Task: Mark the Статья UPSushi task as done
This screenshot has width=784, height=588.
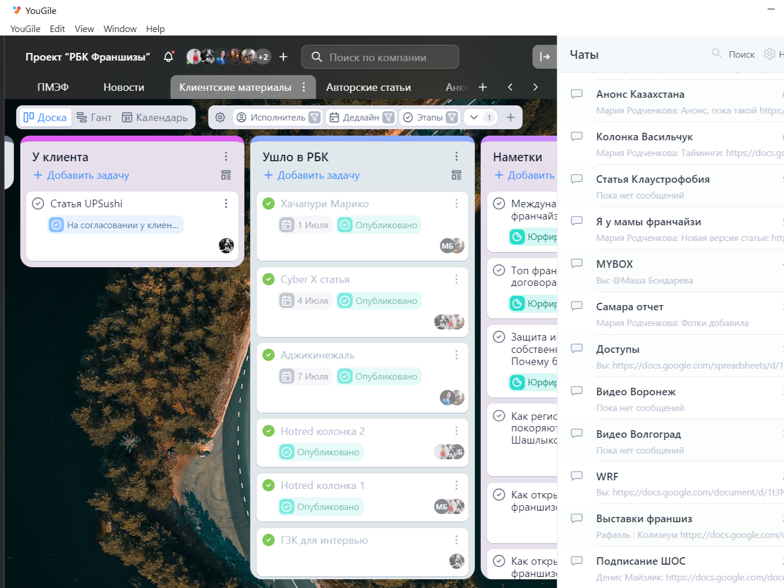Action: point(38,203)
